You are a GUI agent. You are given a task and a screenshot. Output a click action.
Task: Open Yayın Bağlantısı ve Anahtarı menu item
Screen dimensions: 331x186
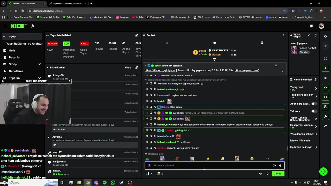tap(25, 44)
